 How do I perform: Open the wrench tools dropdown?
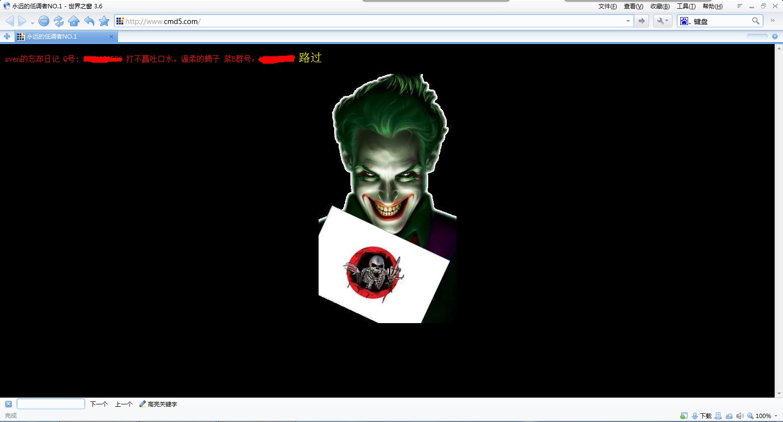coord(663,21)
